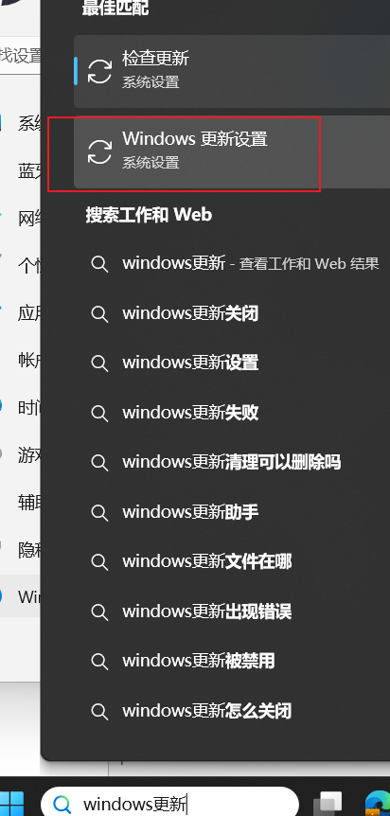Click the taskbar search box with windows更新

coord(169,804)
